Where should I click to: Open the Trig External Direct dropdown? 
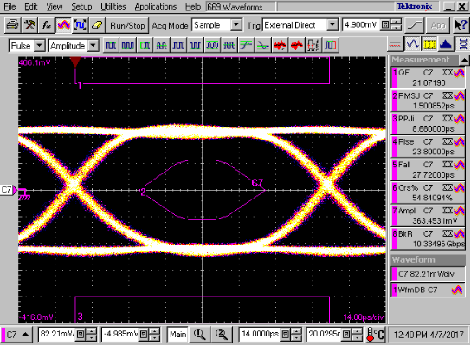332,25
